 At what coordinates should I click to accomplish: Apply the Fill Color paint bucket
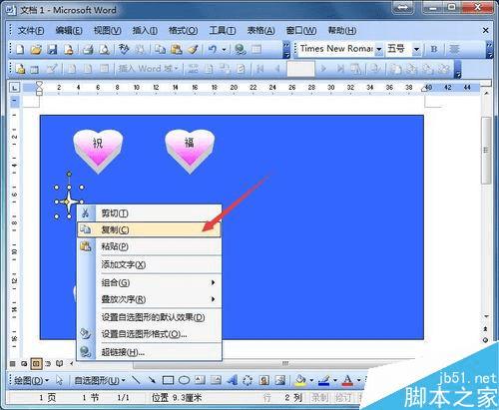pos(300,380)
